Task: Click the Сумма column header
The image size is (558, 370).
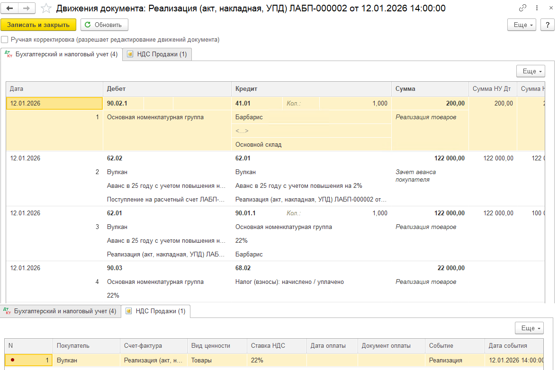Action: (x=429, y=89)
